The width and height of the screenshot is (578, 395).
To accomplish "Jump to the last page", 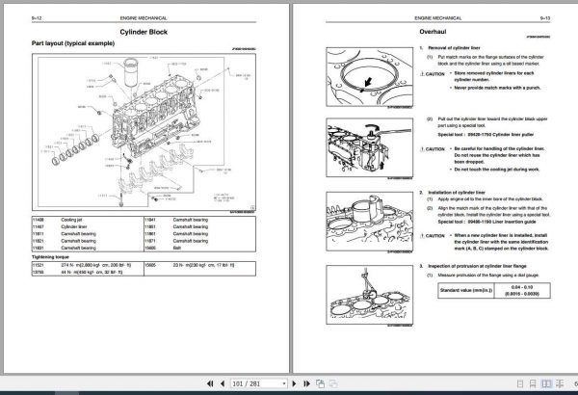I will 306,383.
